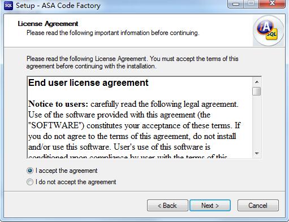
Task: Select the 'I accept the agreement' radio button
Action: coord(30,171)
